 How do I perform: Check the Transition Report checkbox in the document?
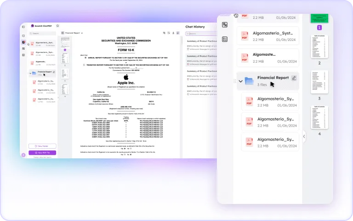pyautogui.click(x=84, y=65)
